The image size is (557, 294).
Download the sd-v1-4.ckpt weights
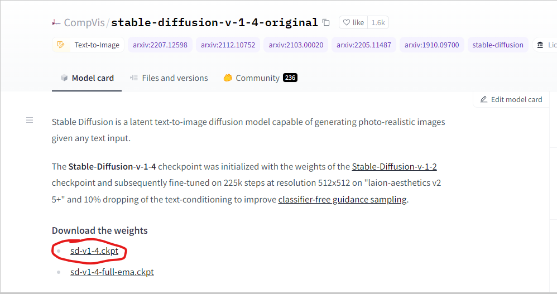click(x=94, y=252)
